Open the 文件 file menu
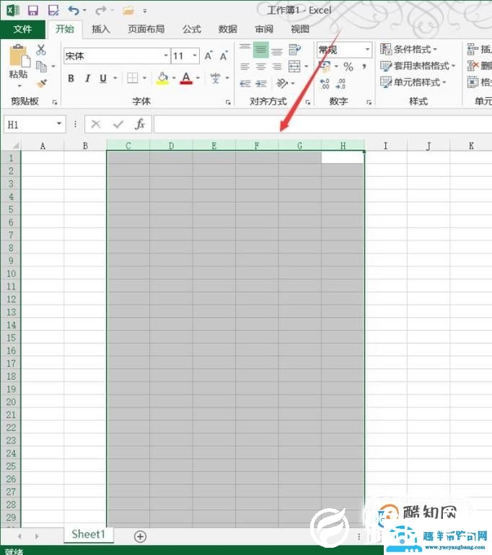 click(x=22, y=29)
